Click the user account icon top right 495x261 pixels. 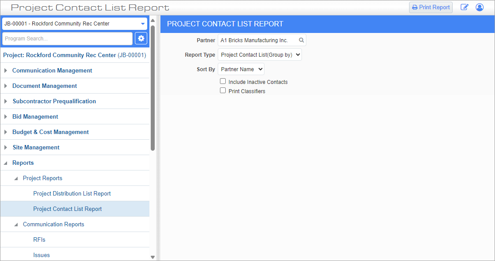[480, 7]
